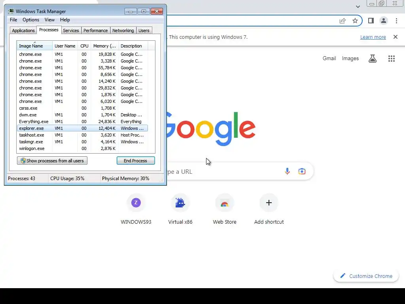Sort by the User Name column
The width and height of the screenshot is (405, 304).
pyautogui.click(x=65, y=46)
